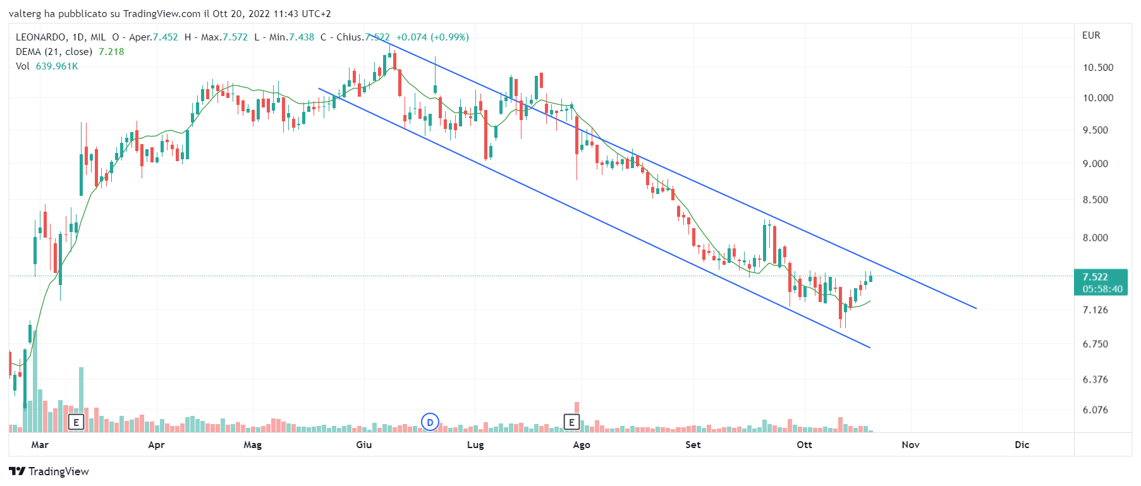The image size is (1141, 486).
Task: Click the Lug label on time axis
Action: (x=475, y=445)
